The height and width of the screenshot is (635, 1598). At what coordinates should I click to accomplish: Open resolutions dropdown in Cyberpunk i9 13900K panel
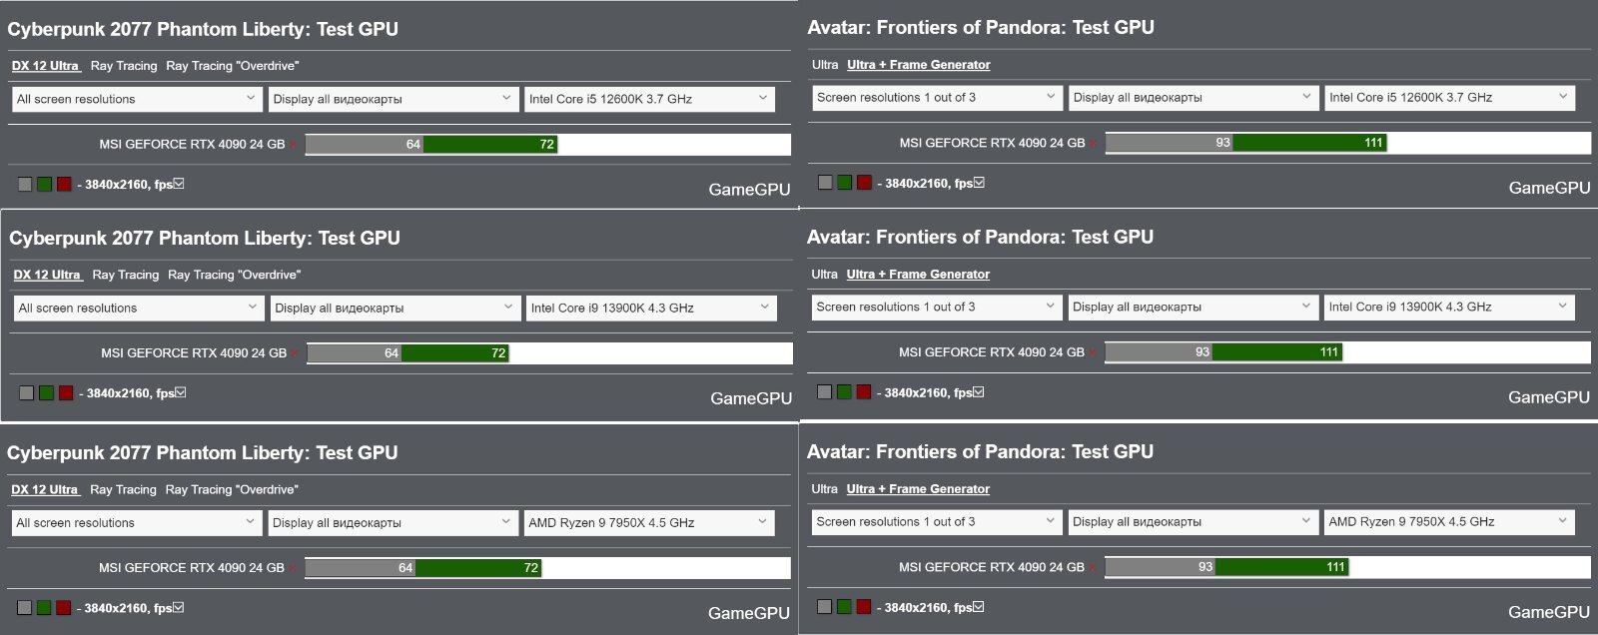[x=139, y=308]
